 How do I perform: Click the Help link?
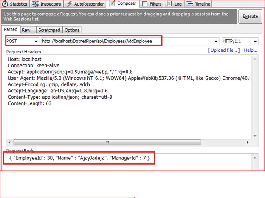[250, 50]
